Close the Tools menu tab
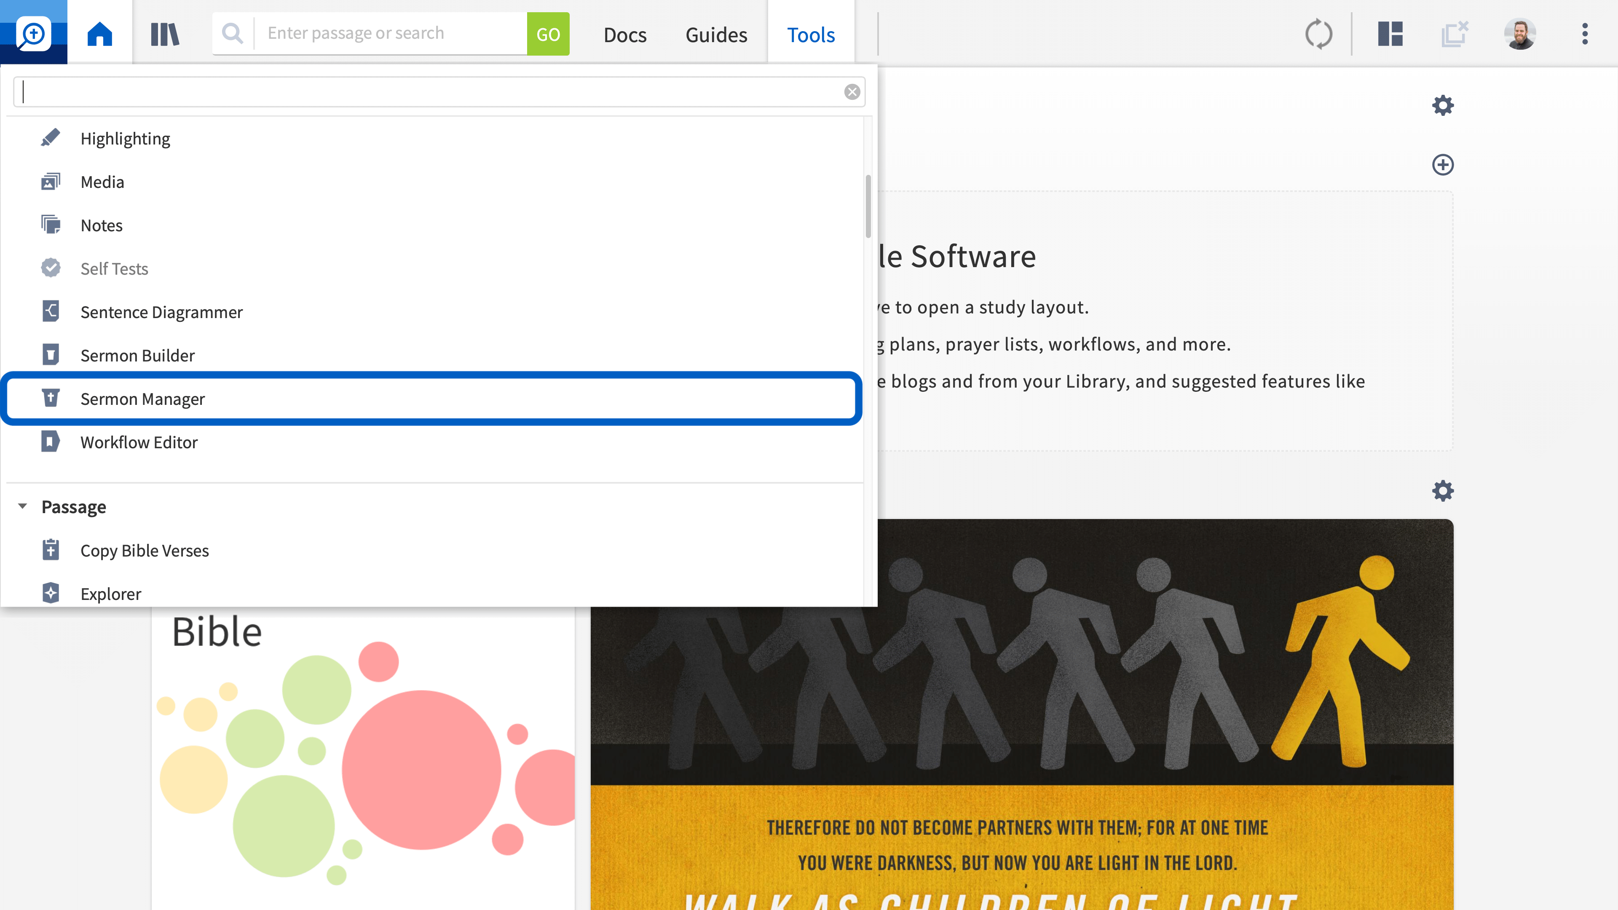The height and width of the screenshot is (910, 1618). [x=811, y=35]
